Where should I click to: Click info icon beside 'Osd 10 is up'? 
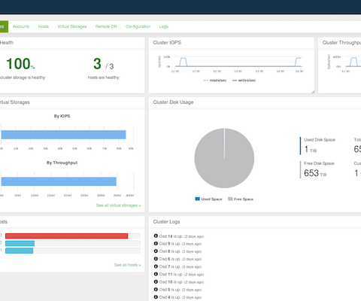pyautogui.click(x=156, y=281)
